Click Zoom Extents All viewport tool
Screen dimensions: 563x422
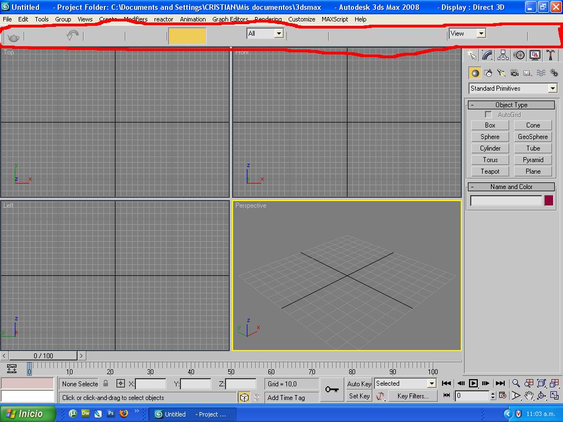click(554, 383)
